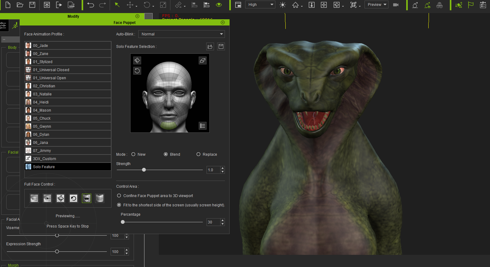Click the open mouth full face control icon
This screenshot has width=490, height=267.
[x=87, y=198]
